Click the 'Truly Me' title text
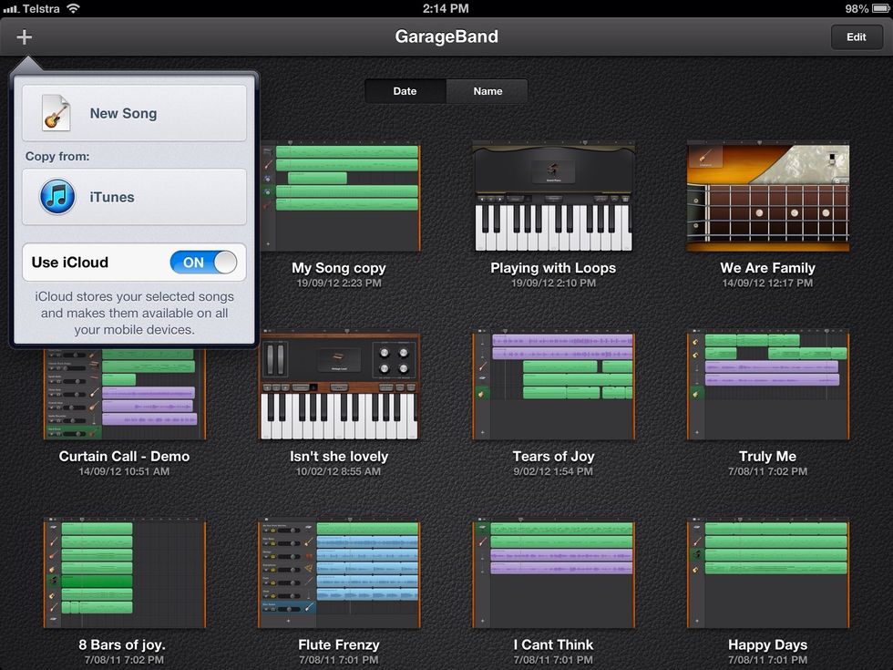The width and height of the screenshot is (893, 670). [x=767, y=457]
